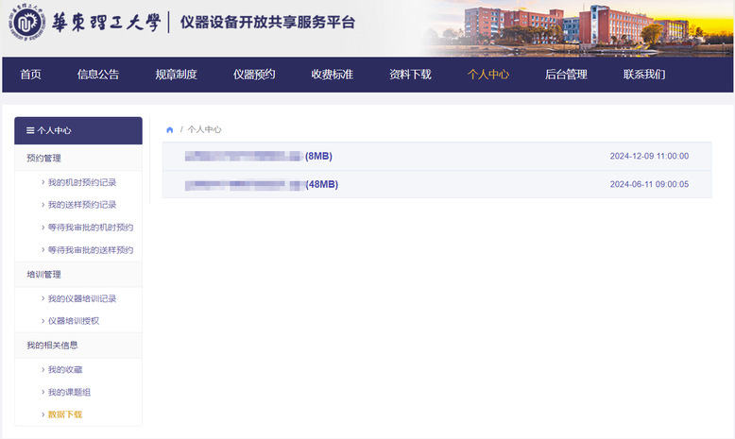Open 联系我们 from the navigation bar
The image size is (735, 439).
(x=644, y=75)
